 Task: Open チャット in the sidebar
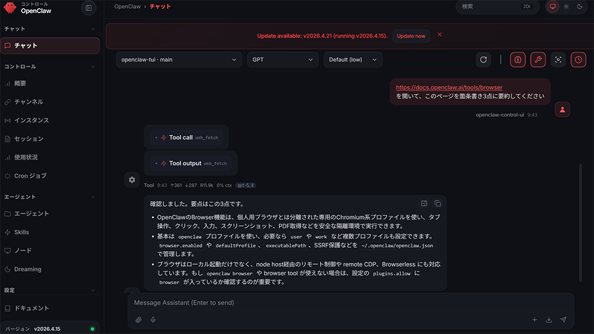click(x=50, y=45)
